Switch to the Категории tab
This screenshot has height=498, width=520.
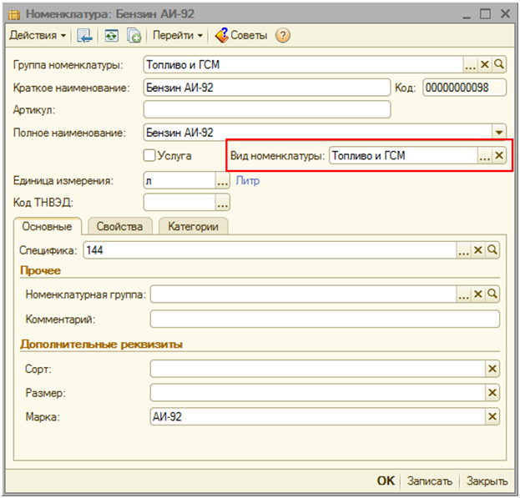pos(193,226)
